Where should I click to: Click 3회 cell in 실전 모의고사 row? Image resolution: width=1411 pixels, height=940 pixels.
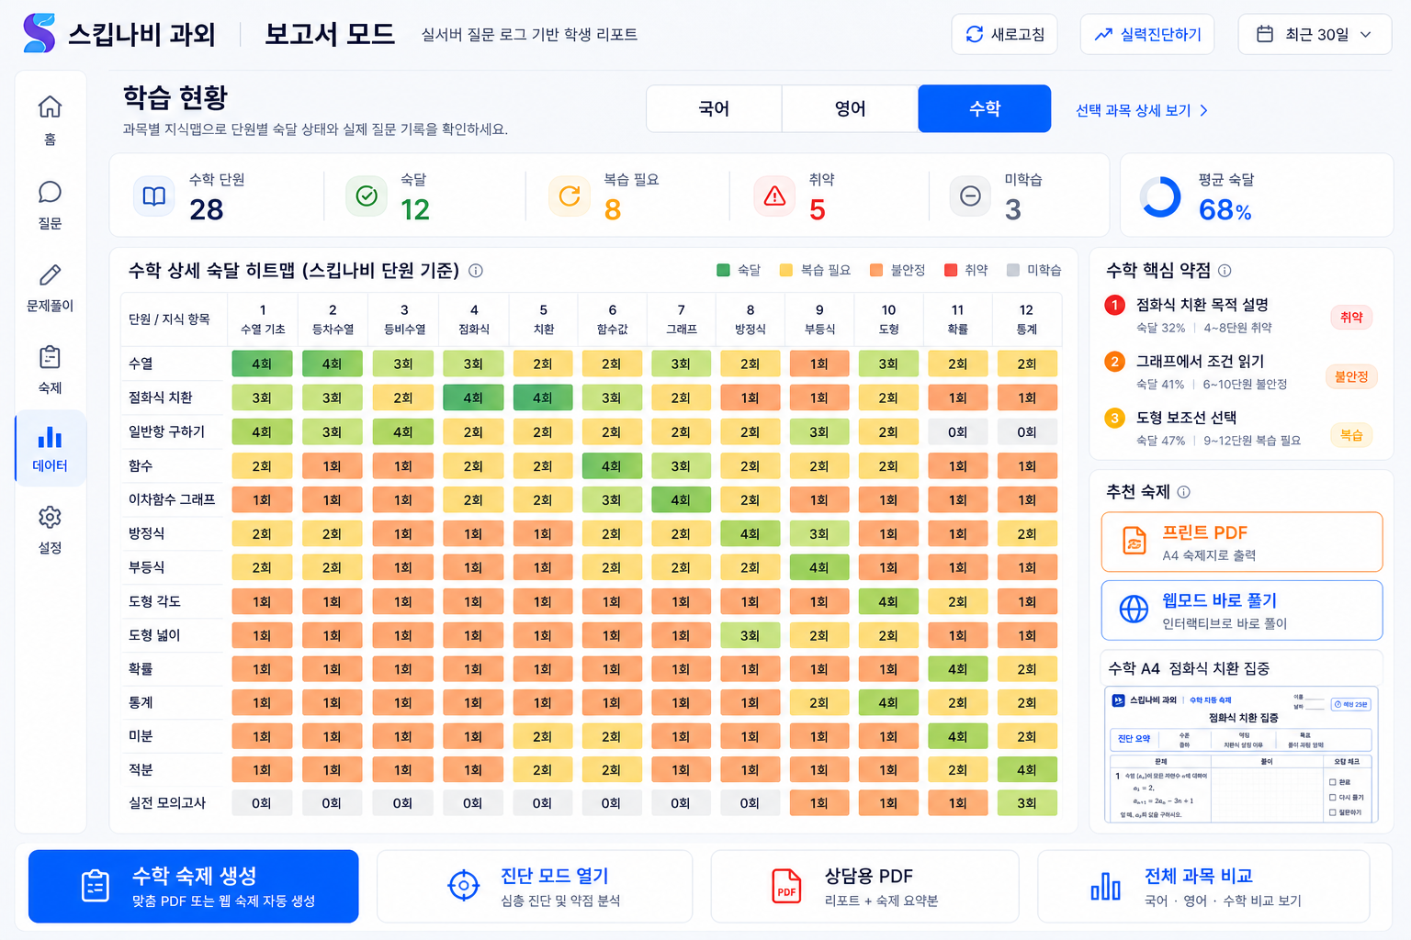pos(1027,803)
